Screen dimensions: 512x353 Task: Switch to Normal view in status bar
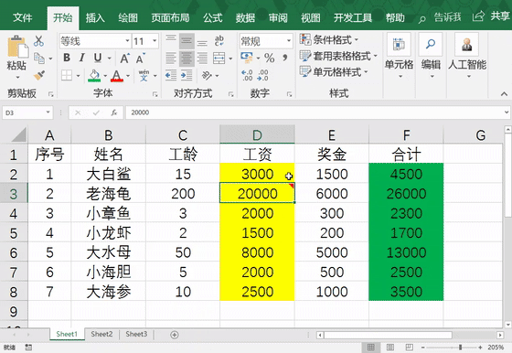371,348
